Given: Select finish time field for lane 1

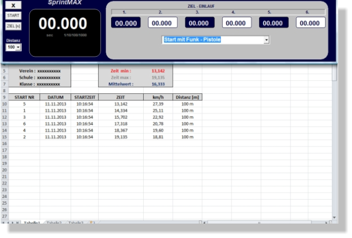Looking at the screenshot, I should click(125, 23).
